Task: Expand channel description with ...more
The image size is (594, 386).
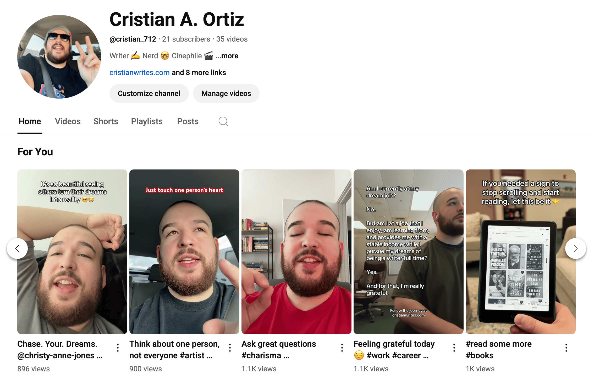Action: (227, 56)
